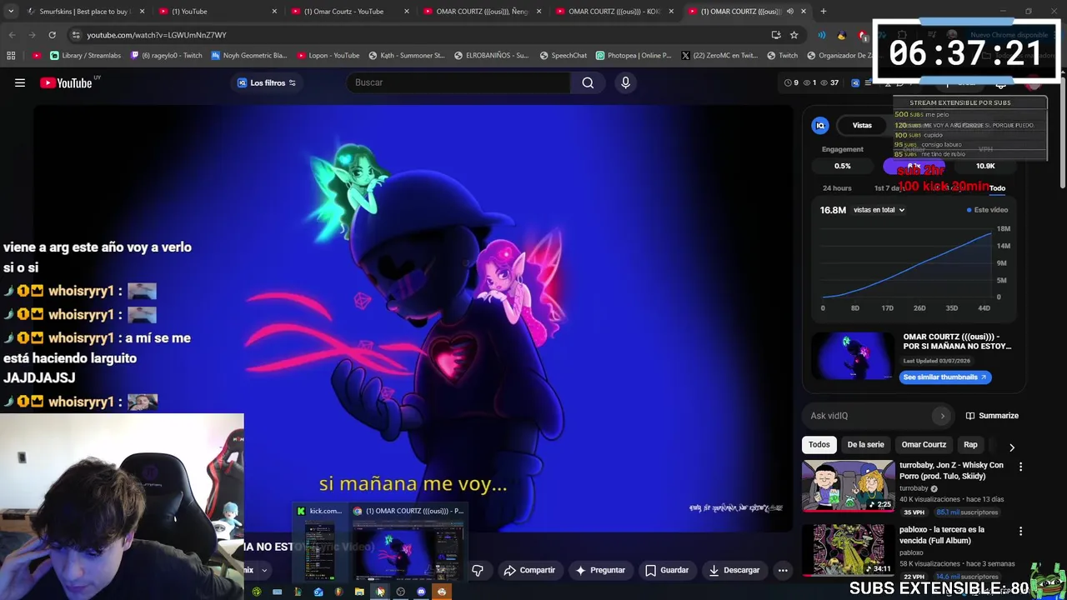Open the turrobaby Whisky Con Porro thumbnail
This screenshot has height=600, width=1067.
[x=848, y=485]
